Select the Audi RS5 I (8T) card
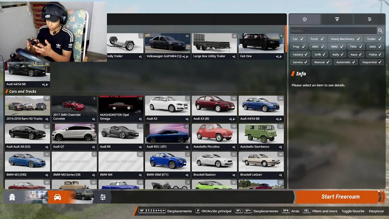 pos(167,137)
